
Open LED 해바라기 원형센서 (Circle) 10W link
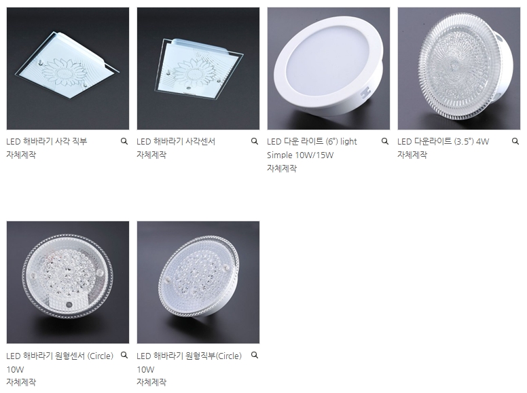[x=60, y=362]
